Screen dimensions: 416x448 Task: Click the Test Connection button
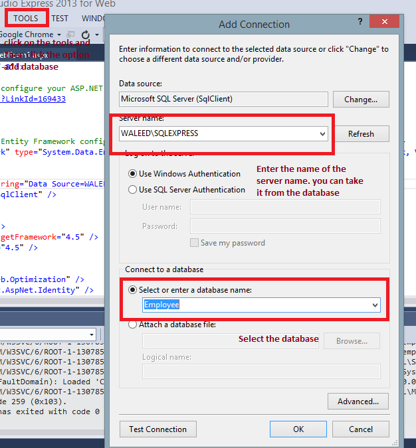click(157, 429)
